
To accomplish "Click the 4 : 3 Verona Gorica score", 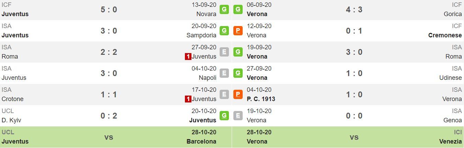I will pos(354,10).
